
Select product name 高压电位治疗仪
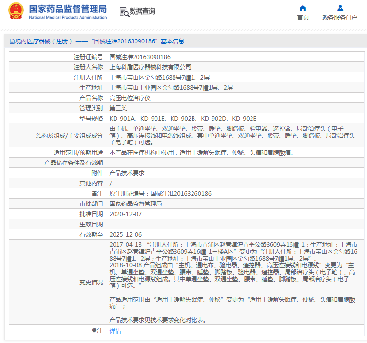pyautogui.click(x=130, y=98)
